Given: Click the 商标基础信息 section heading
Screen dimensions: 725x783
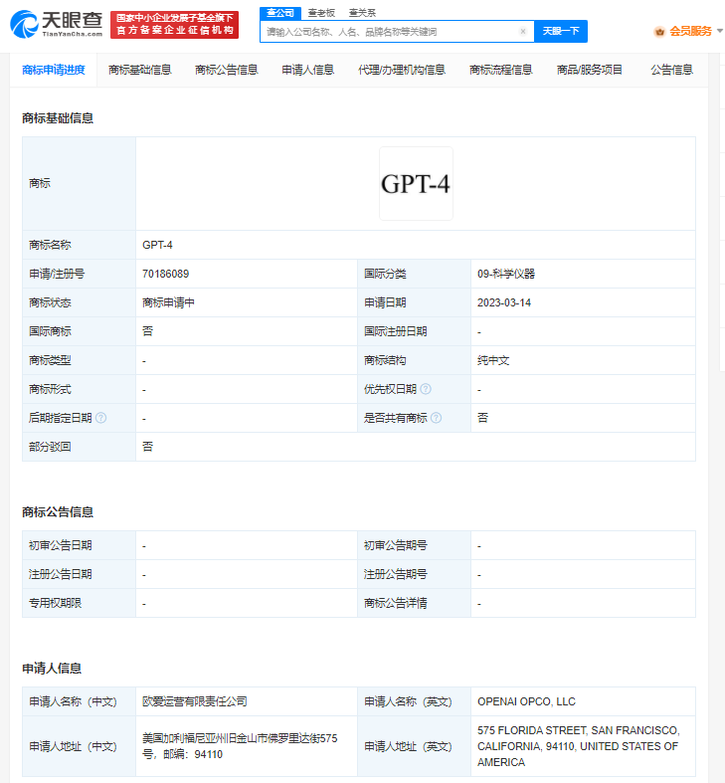Looking at the screenshot, I should tap(58, 118).
